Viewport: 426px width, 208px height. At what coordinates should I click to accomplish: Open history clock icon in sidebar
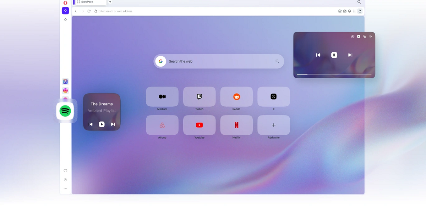point(65,180)
